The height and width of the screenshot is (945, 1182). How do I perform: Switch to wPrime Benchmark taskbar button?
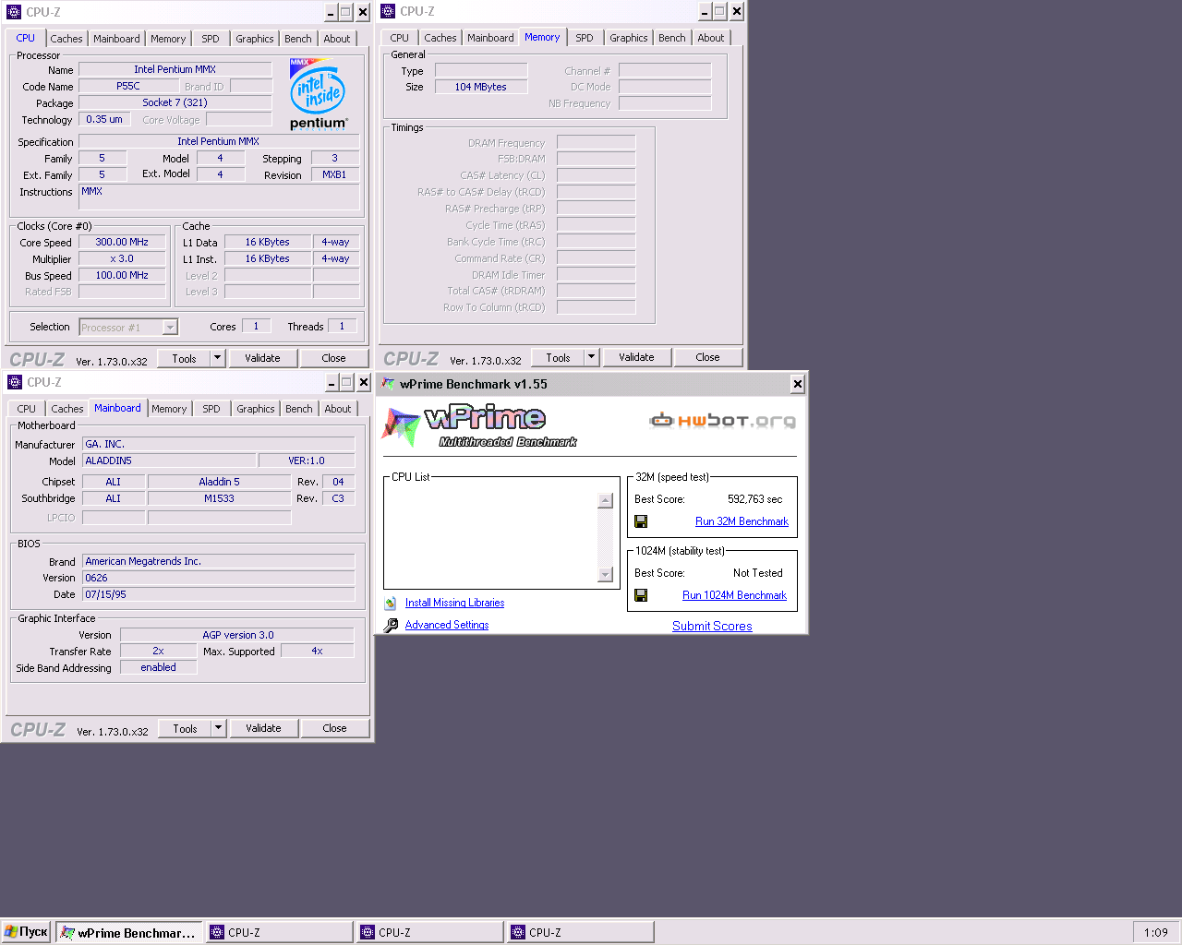(128, 932)
